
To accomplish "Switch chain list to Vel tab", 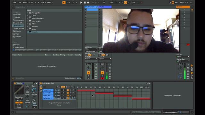I will tap(63, 87).
